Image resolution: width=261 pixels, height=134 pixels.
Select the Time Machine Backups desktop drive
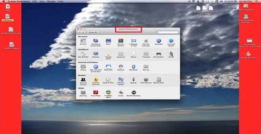pos(246,19)
